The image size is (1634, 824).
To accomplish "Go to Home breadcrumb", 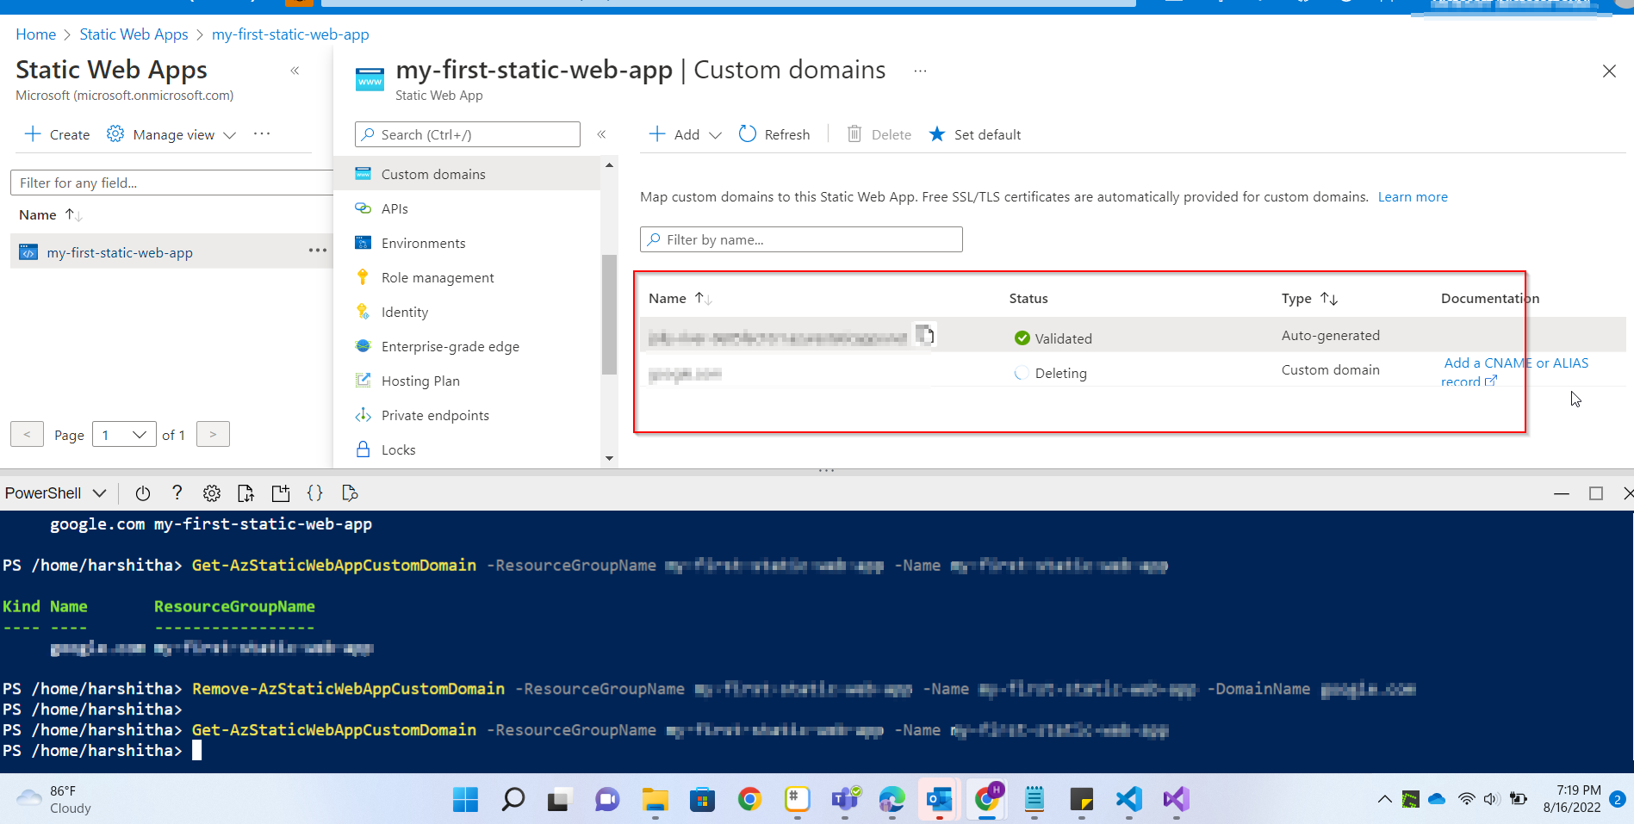I will coord(35,34).
